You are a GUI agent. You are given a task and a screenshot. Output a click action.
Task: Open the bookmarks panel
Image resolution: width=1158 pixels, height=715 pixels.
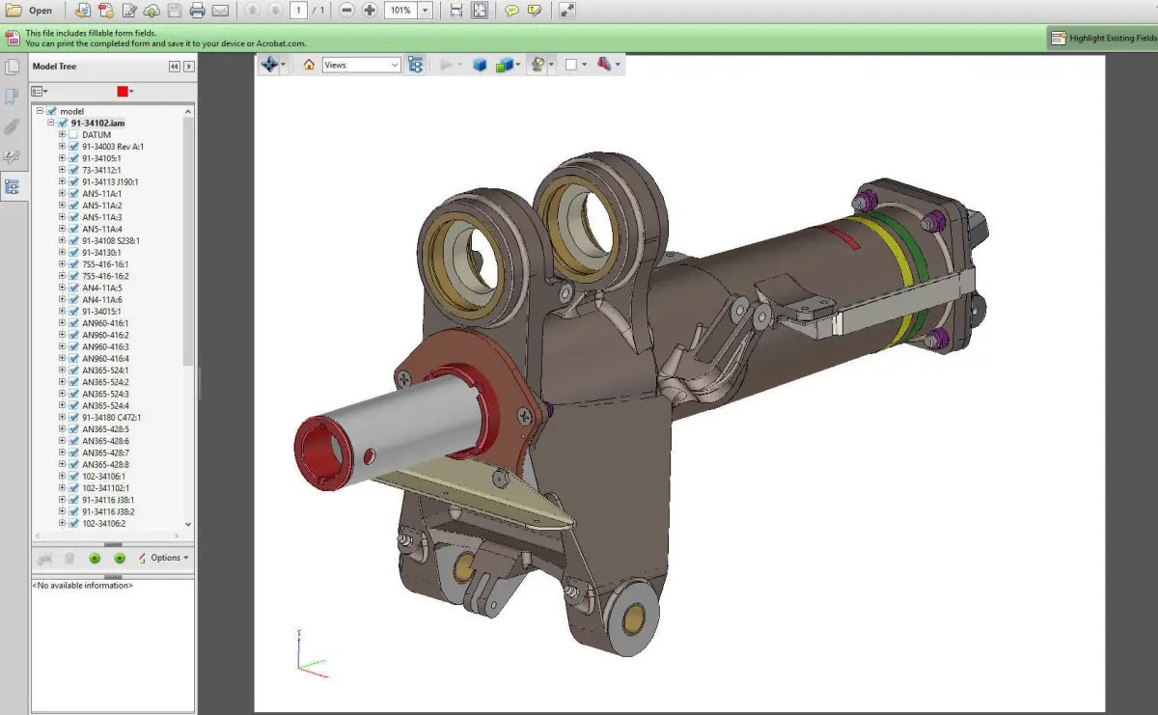click(12, 96)
